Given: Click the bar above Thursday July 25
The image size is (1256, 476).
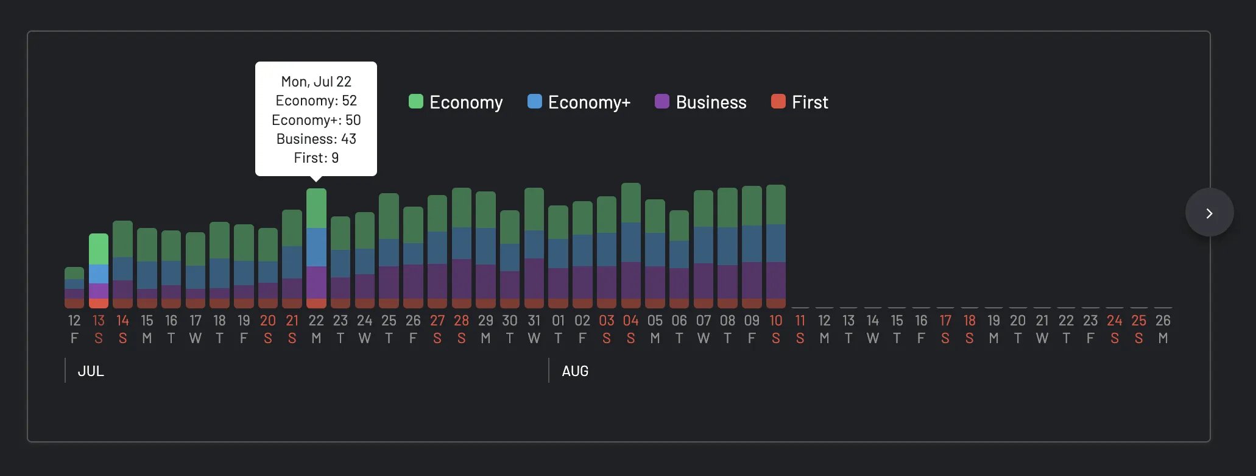Looking at the screenshot, I should (x=389, y=250).
